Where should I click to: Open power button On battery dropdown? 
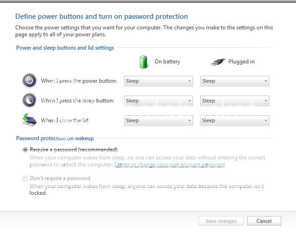[x=159, y=81]
